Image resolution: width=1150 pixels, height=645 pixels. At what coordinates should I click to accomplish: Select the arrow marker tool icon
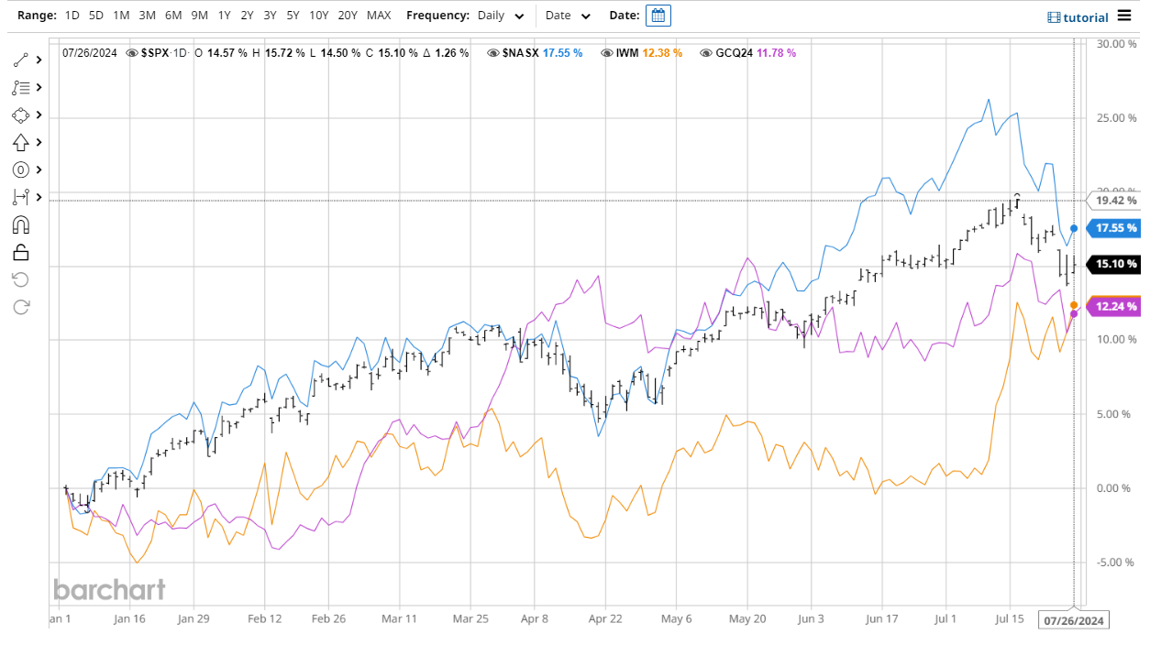click(21, 142)
